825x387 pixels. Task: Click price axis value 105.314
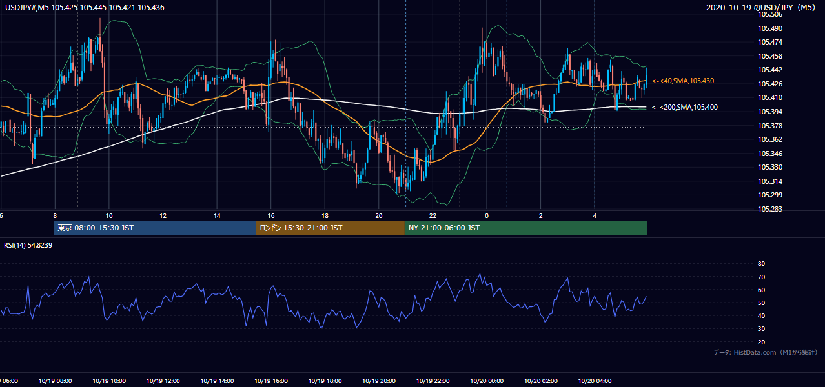[x=770, y=181]
